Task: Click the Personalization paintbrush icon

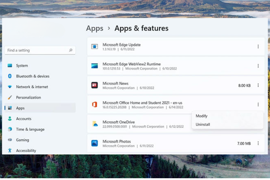Action: click(x=10, y=97)
